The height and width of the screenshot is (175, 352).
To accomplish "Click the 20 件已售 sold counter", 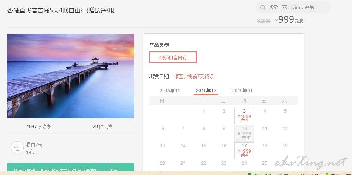I will tap(102, 127).
